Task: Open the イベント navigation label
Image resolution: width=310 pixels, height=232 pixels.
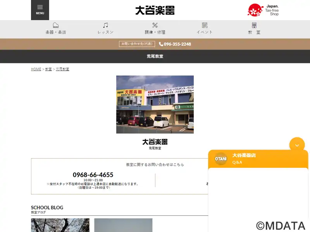Action: pos(205,32)
